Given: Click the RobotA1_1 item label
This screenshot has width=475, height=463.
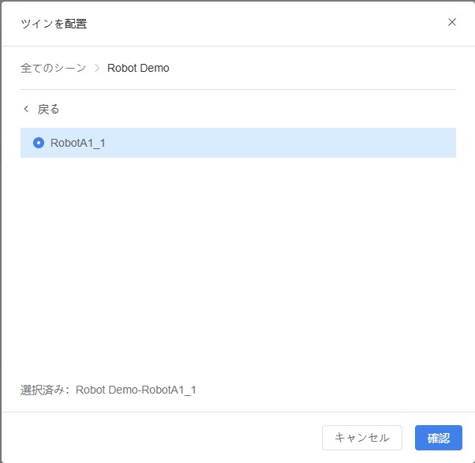Looking at the screenshot, I should point(77,143).
